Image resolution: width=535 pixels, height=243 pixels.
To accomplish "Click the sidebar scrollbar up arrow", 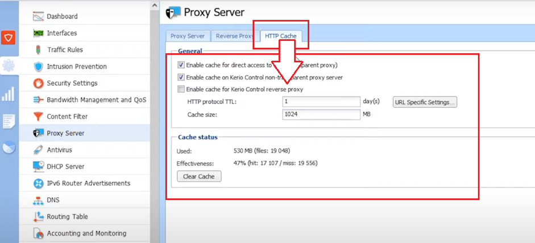I will [155, 5].
